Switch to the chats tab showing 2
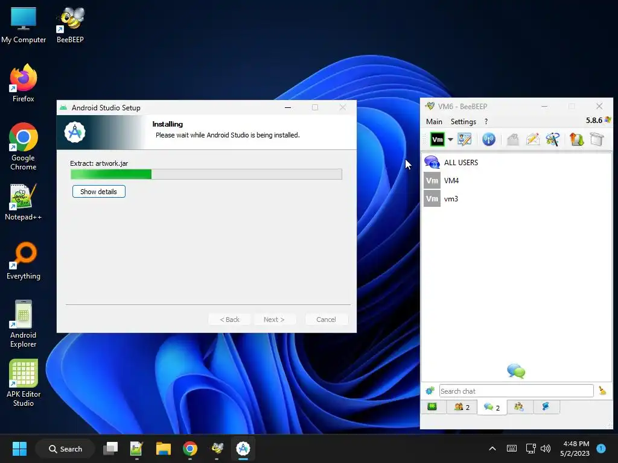Image resolution: width=618 pixels, height=463 pixels. (x=492, y=407)
